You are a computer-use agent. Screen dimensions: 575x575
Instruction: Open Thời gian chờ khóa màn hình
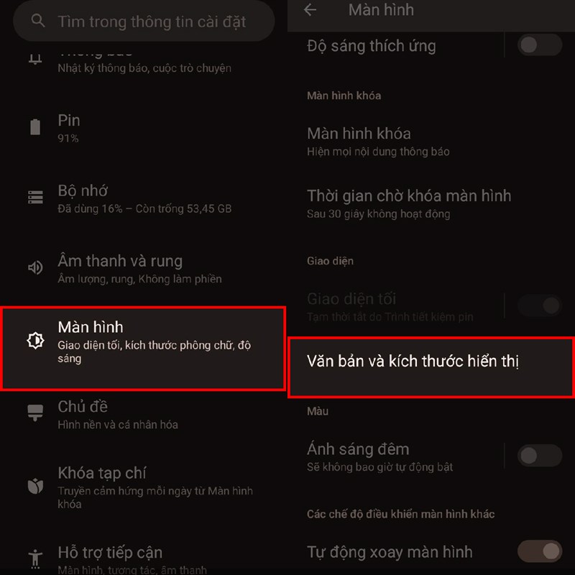pos(431,204)
